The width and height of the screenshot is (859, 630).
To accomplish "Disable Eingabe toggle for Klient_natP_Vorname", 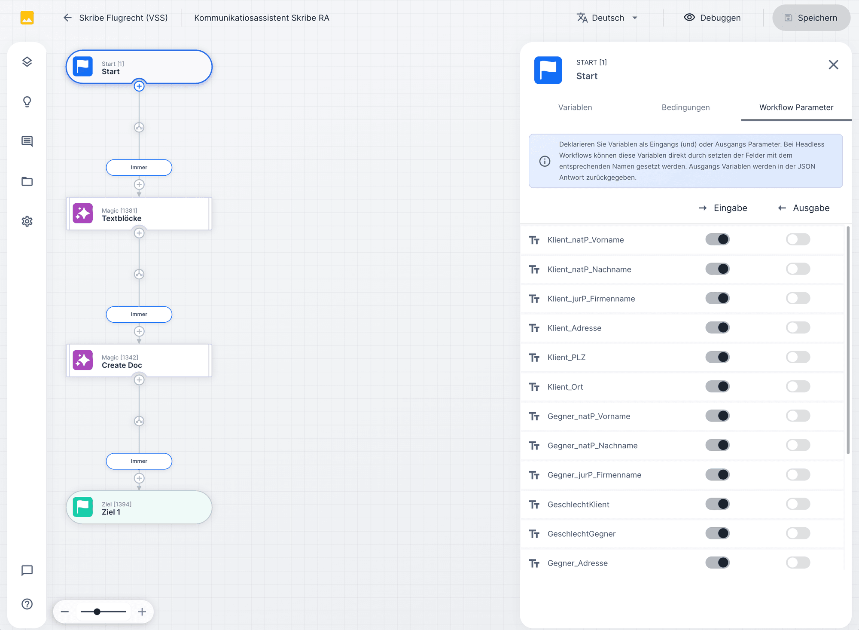I will tap(718, 239).
